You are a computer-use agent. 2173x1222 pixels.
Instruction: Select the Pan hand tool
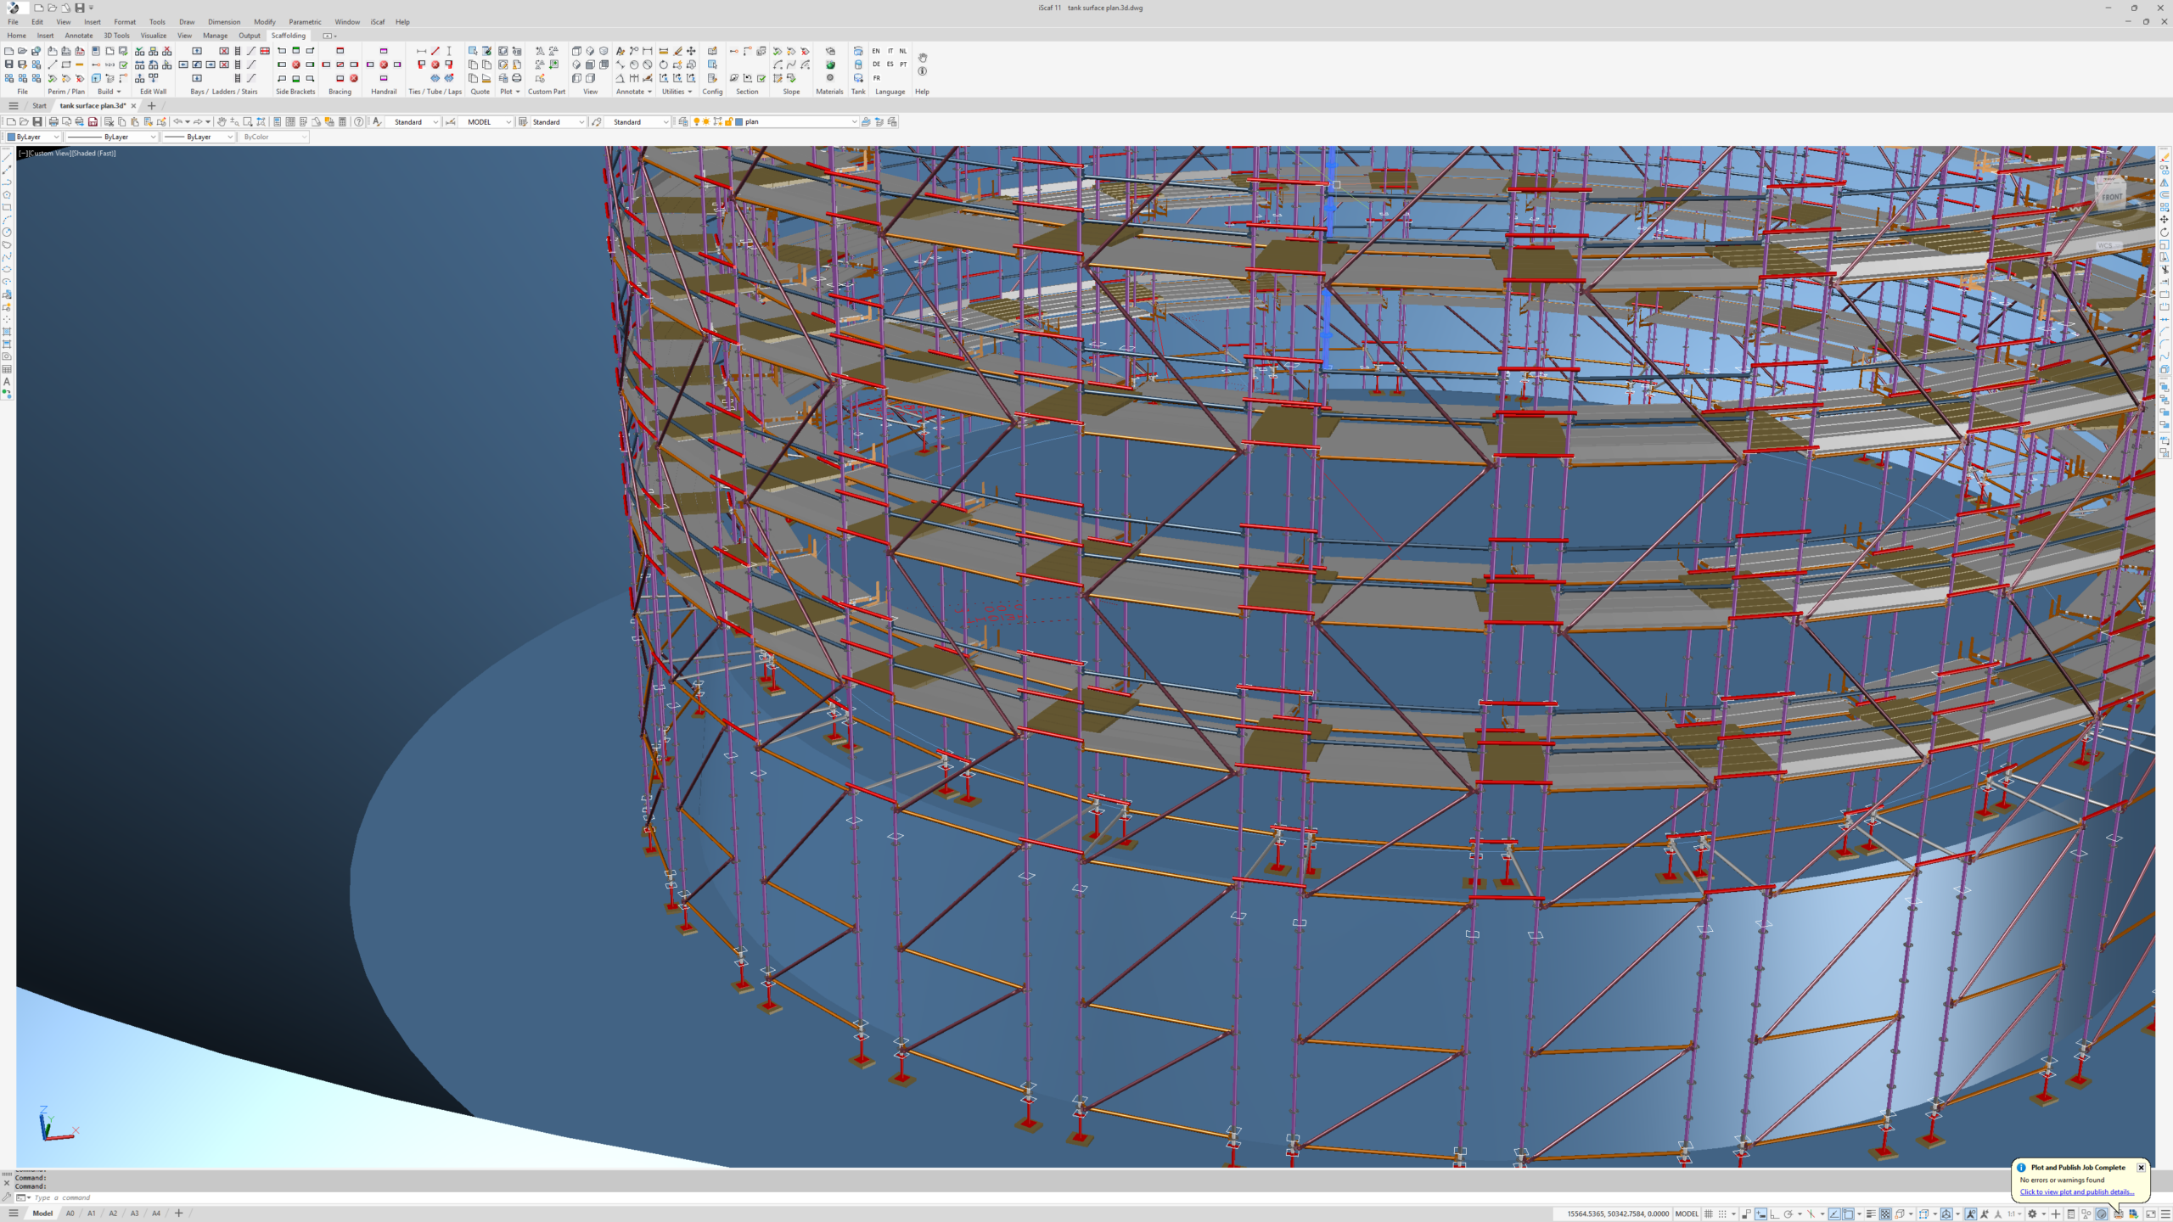[222, 122]
